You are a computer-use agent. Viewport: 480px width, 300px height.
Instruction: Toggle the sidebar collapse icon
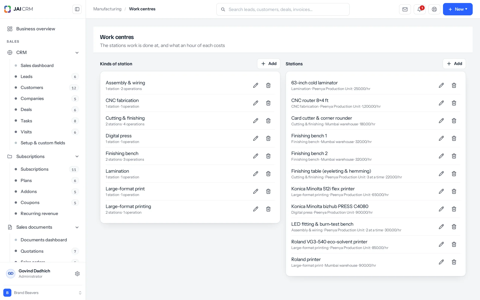point(77,9)
